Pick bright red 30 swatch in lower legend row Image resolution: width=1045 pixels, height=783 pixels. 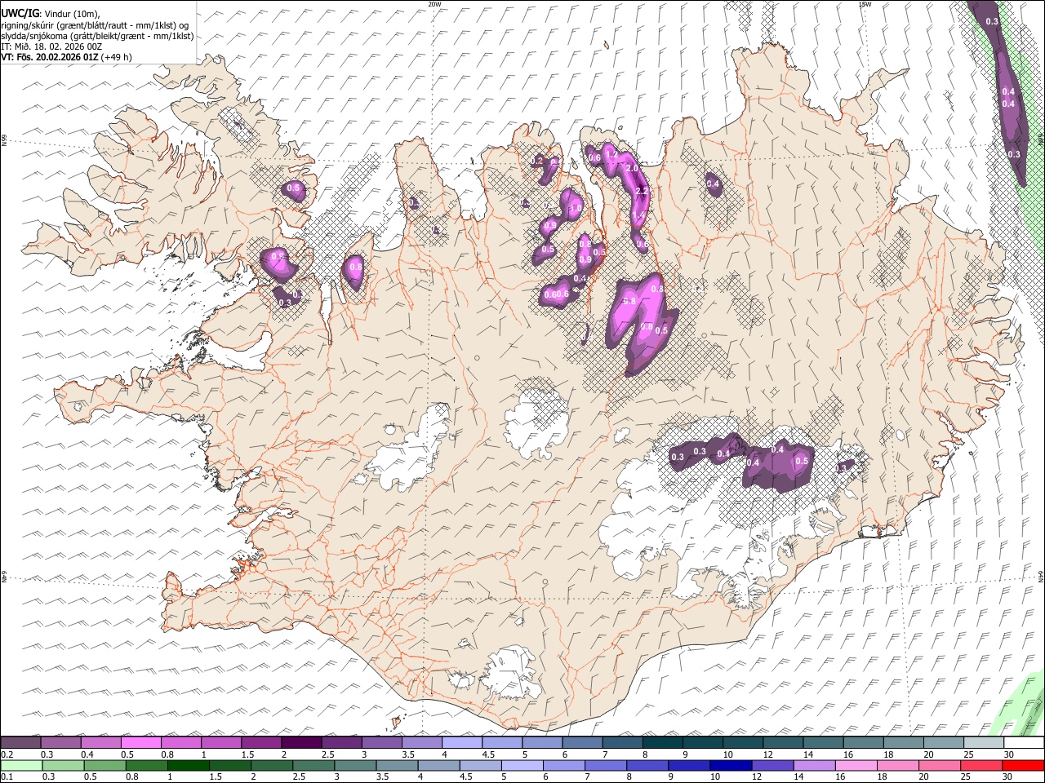pos(1023,765)
